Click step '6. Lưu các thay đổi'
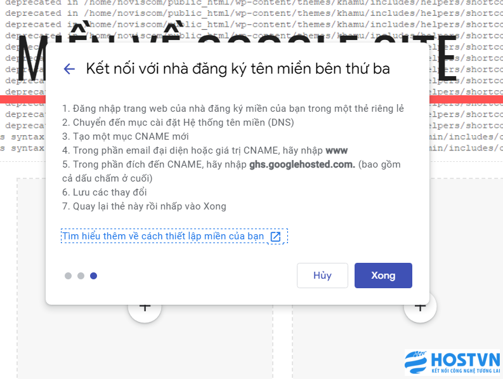The height and width of the screenshot is (379, 503). 104,192
